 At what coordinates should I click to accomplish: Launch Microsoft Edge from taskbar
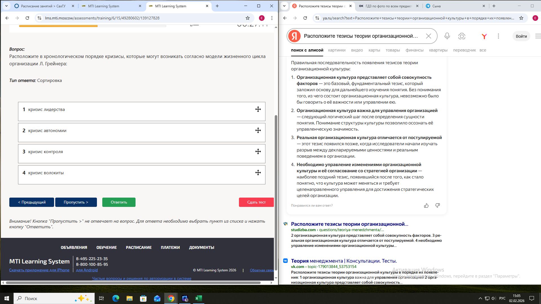[x=116, y=298]
